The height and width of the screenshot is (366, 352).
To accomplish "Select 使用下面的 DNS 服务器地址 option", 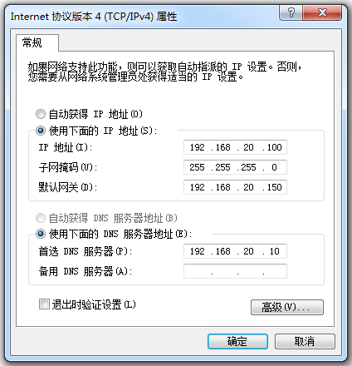I will 41,234.
